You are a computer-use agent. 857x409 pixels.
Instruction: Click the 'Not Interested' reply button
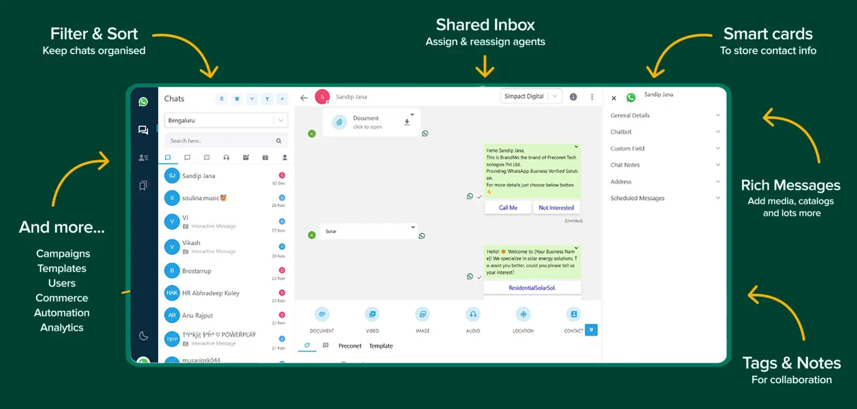pos(556,208)
